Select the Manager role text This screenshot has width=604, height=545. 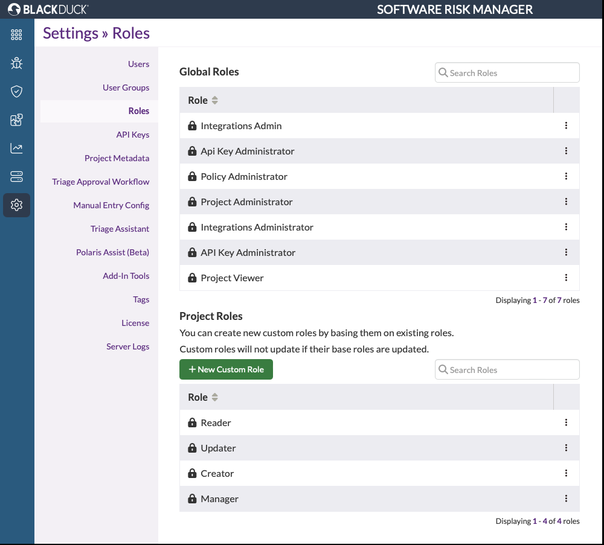coord(220,499)
